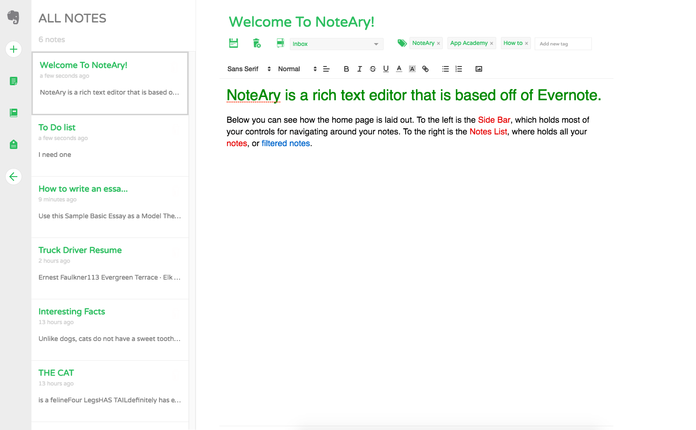Open the Truck Driver Resume note
Image resolution: width=696 pixels, height=430 pixels.
110,268
